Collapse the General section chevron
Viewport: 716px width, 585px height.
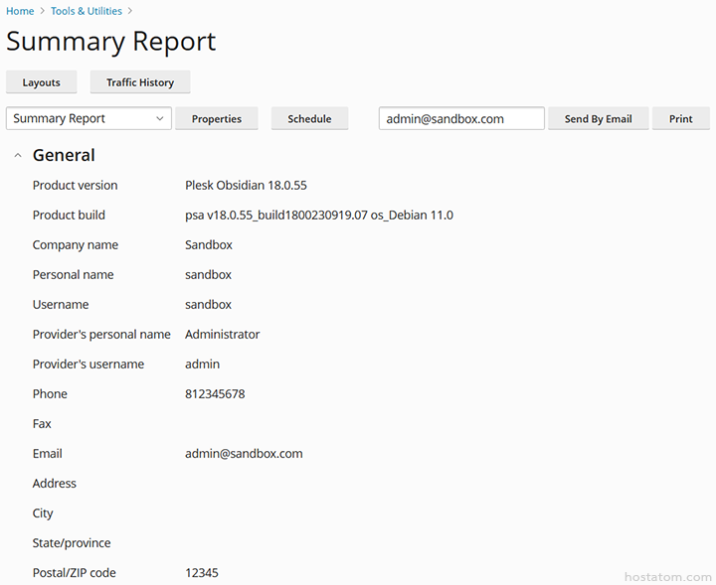(18, 156)
